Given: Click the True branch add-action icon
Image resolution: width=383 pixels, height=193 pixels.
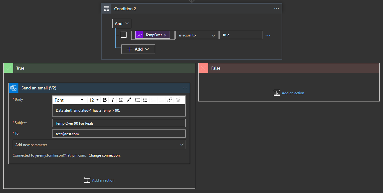Looking at the screenshot, I should (87, 180).
